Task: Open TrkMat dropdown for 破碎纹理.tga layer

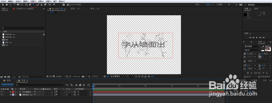Action: [x=69, y=95]
